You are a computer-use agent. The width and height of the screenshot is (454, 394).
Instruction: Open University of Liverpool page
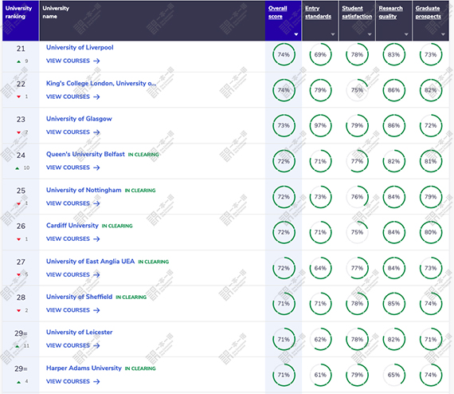[80, 47]
